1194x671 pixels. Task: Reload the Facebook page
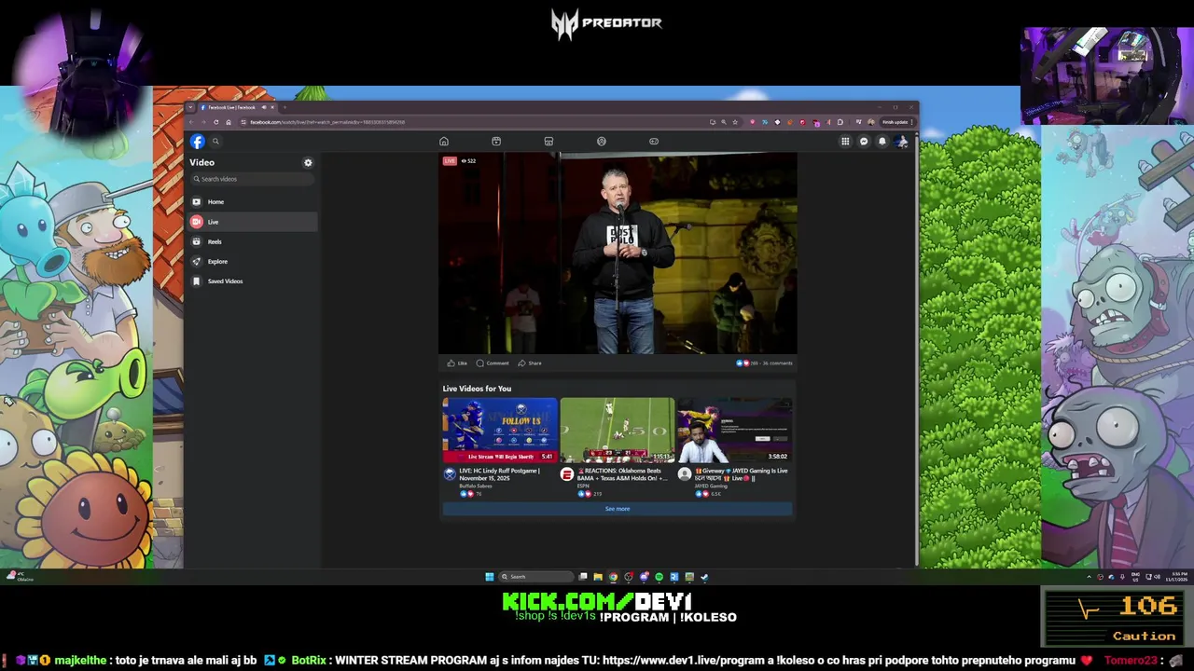pyautogui.click(x=215, y=122)
